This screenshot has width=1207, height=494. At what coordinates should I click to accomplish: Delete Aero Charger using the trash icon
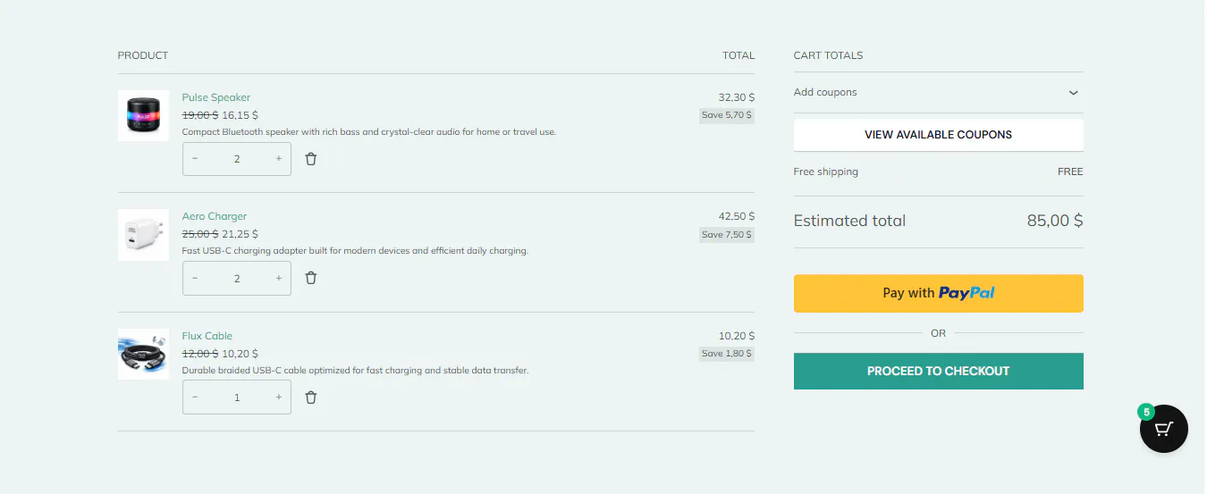(311, 278)
